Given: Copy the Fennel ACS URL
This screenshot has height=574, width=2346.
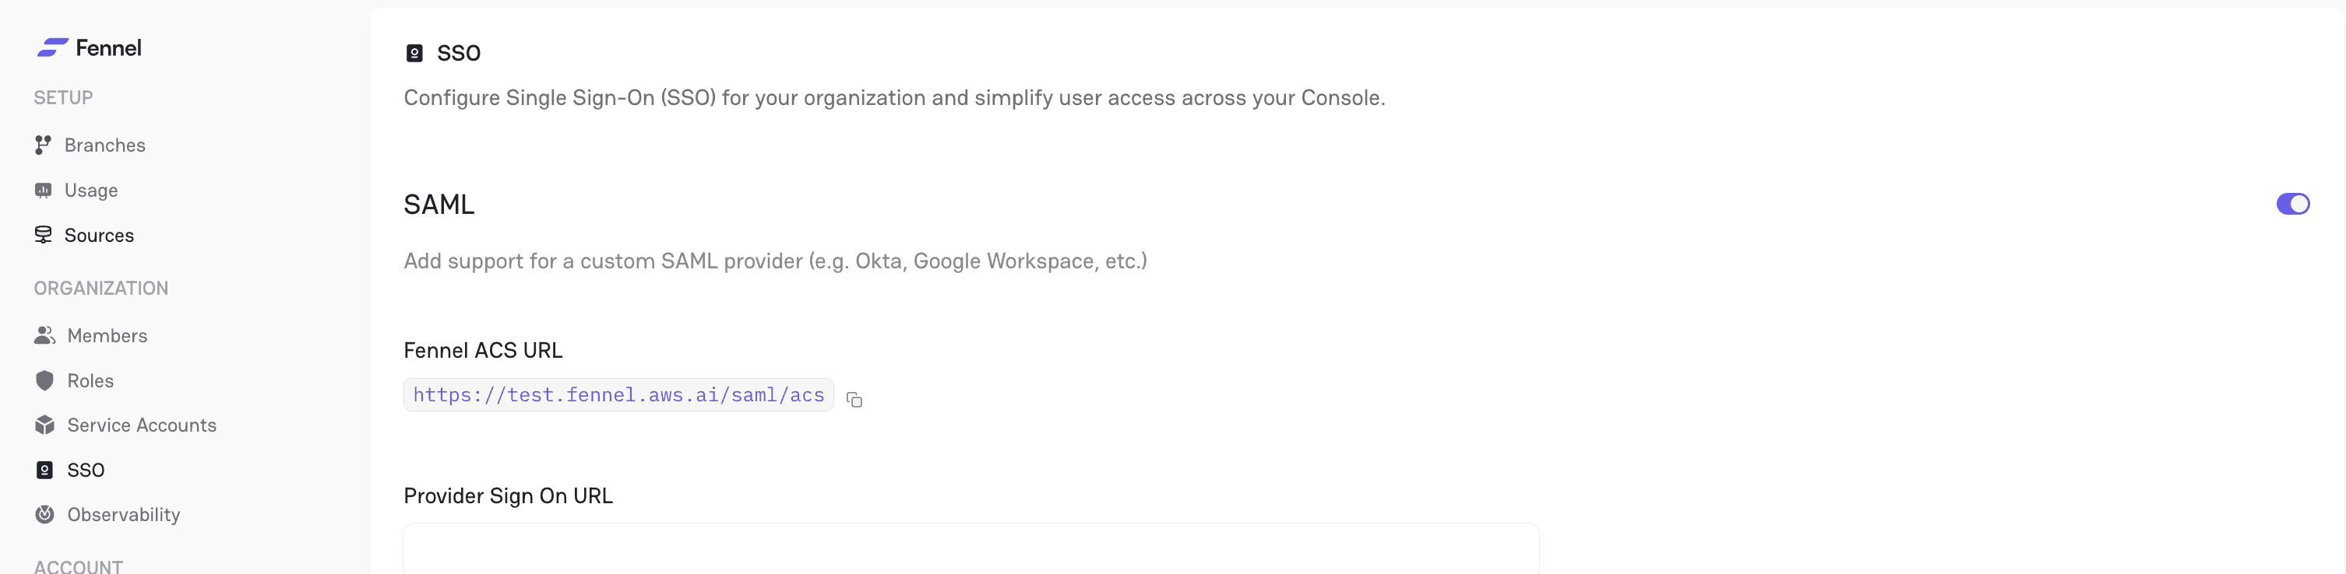Looking at the screenshot, I should coord(854,399).
